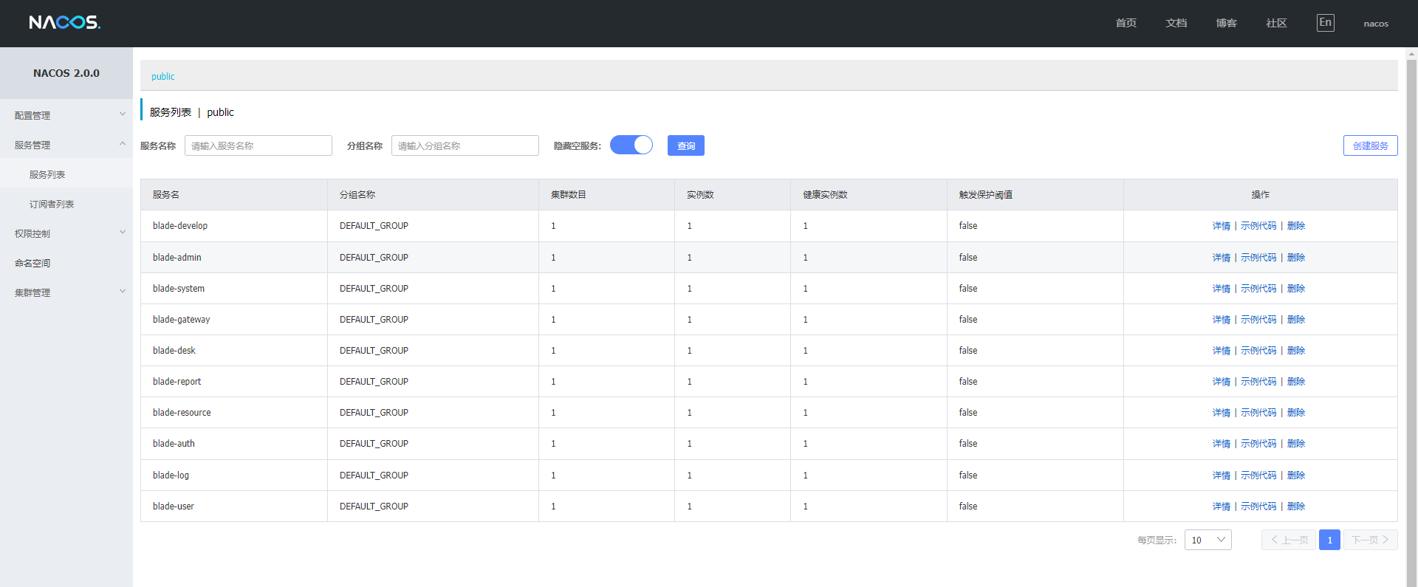
Task: Open 详情 for blade-resource
Action: pyautogui.click(x=1222, y=413)
